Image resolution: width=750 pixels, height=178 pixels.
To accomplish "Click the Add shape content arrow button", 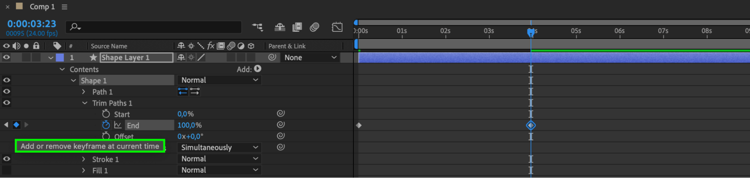I will pyautogui.click(x=258, y=69).
